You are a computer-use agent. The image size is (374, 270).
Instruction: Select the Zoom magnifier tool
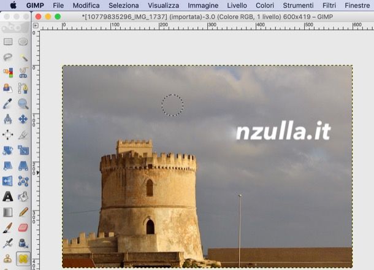(23, 104)
